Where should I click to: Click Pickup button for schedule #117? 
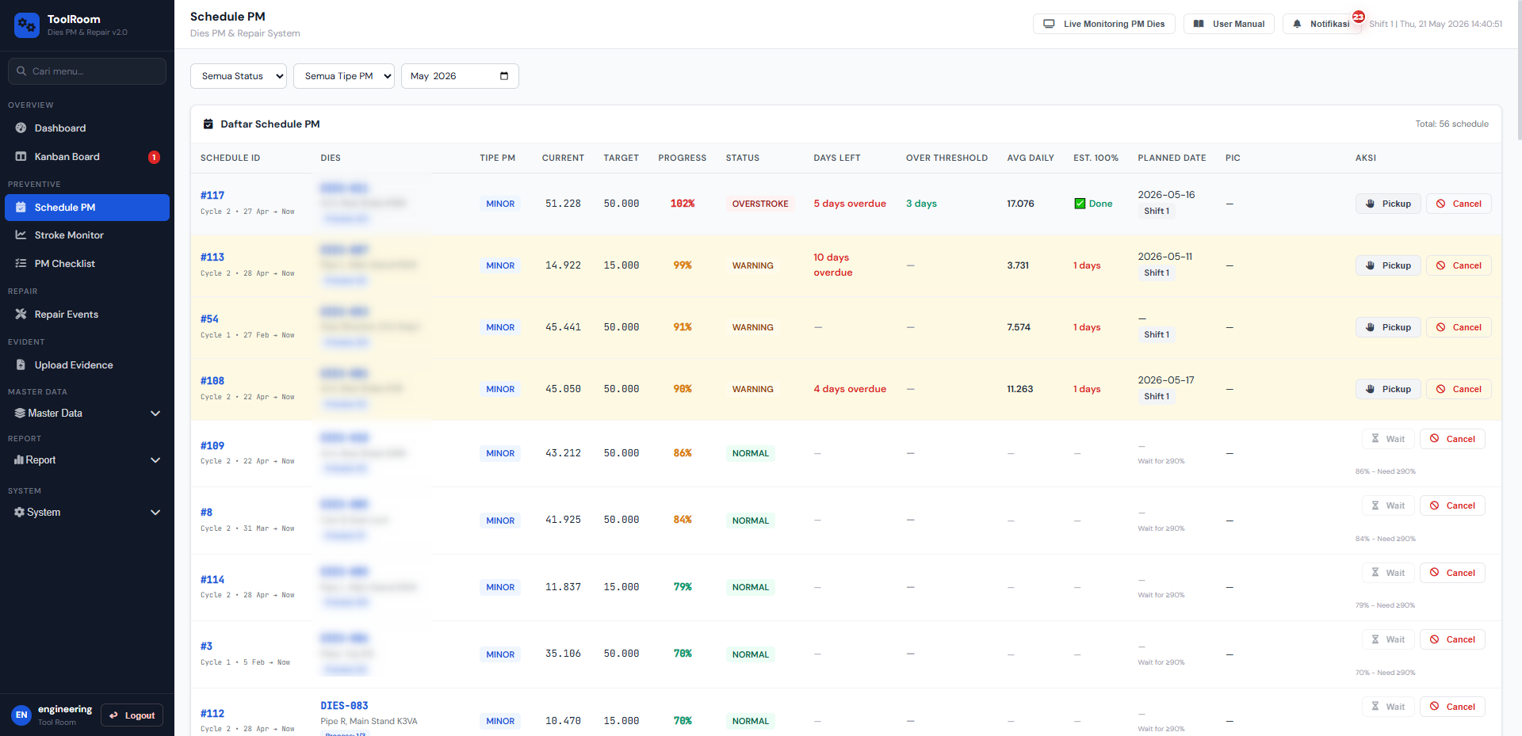[x=1388, y=204]
